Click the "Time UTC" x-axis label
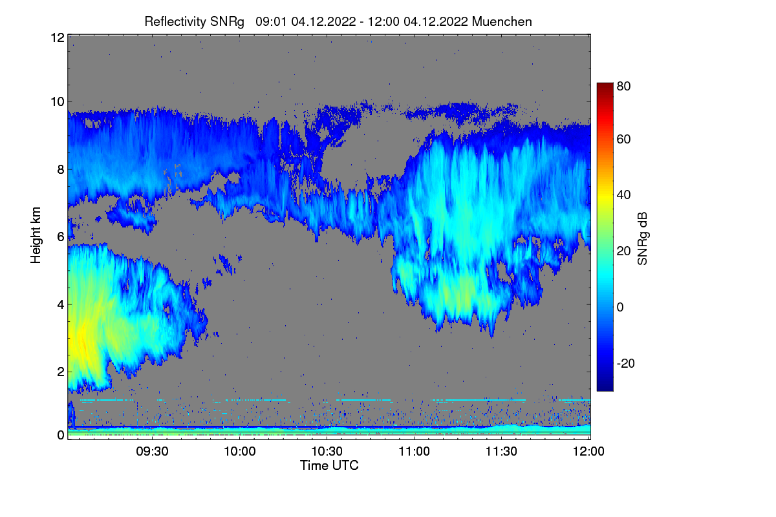Image resolution: width=776 pixels, height=517 pixels. [329, 465]
